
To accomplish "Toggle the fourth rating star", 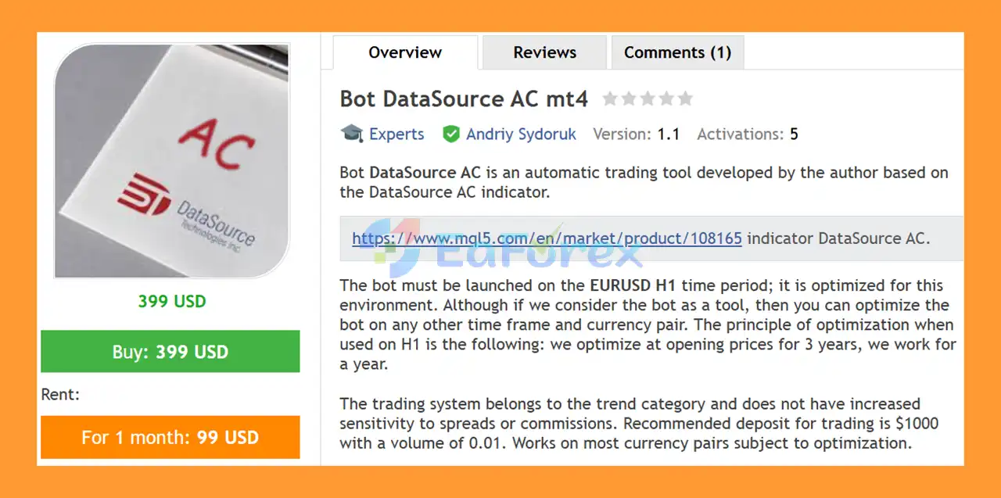I will click(x=666, y=99).
